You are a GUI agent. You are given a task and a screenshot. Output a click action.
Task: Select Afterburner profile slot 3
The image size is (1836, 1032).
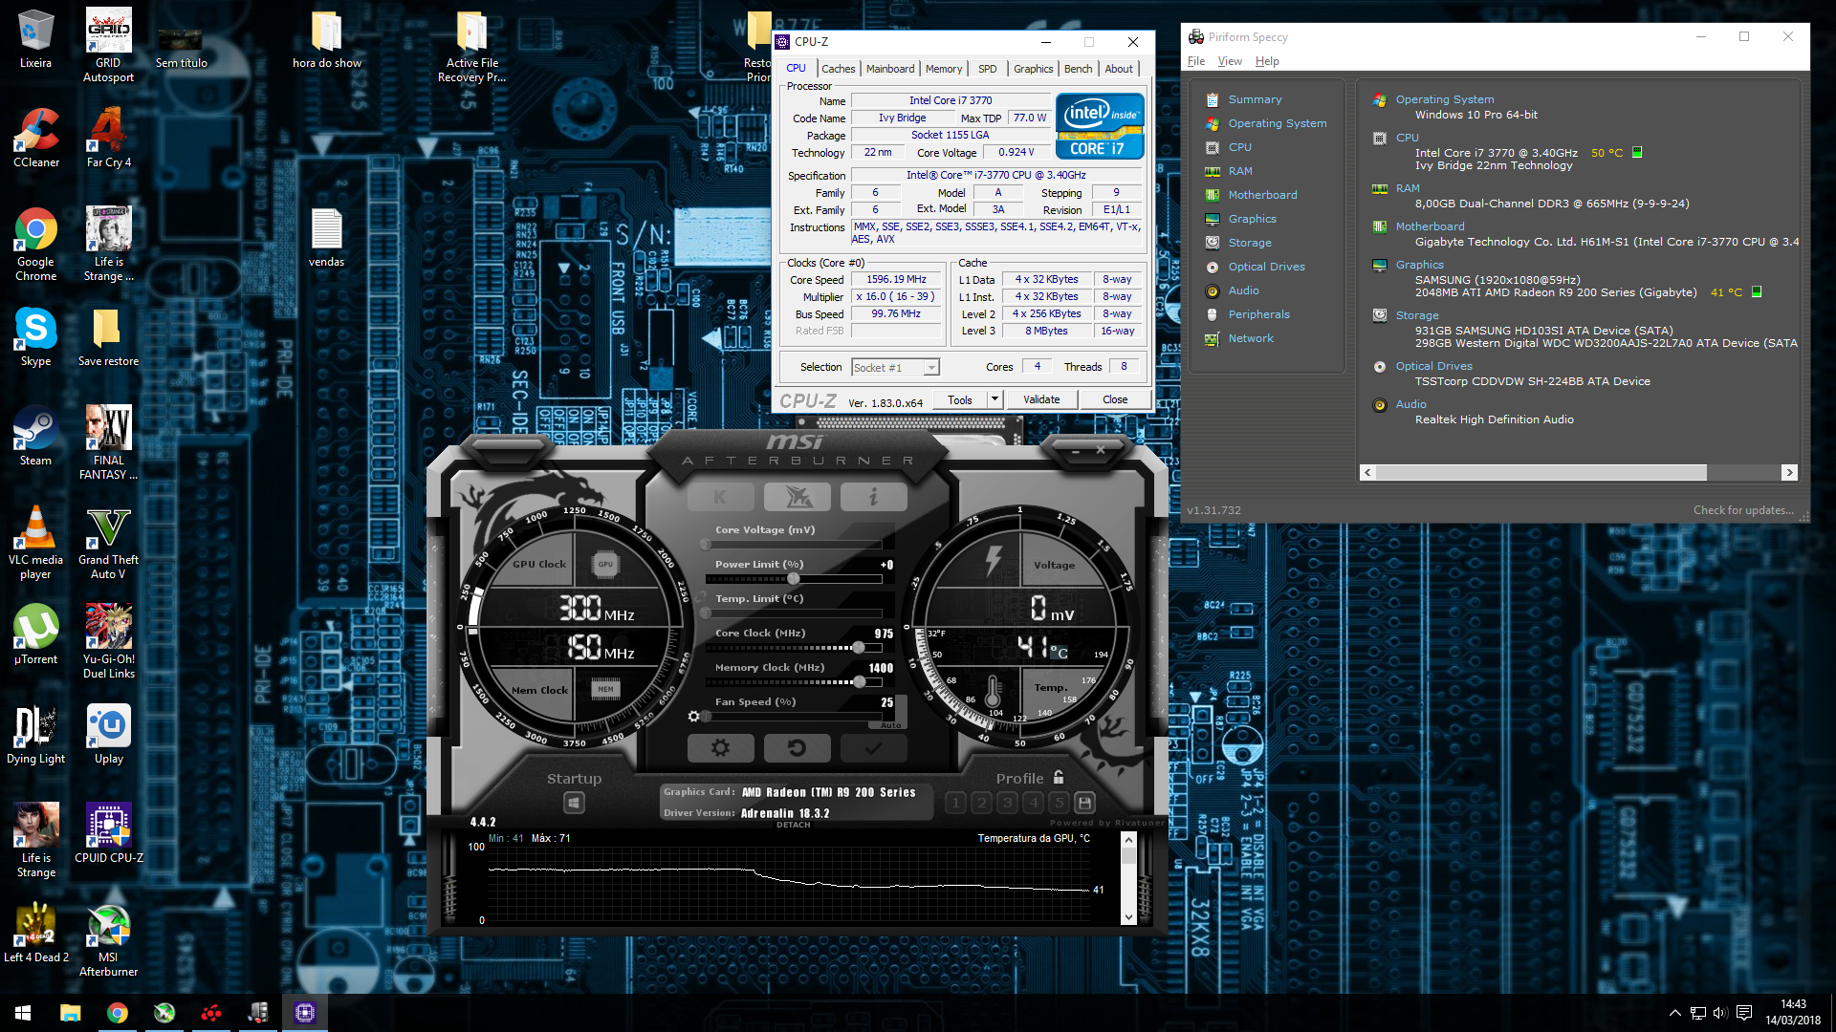click(x=1007, y=803)
